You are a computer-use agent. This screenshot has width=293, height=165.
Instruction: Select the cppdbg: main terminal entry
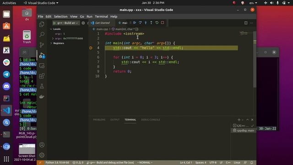point(243,130)
